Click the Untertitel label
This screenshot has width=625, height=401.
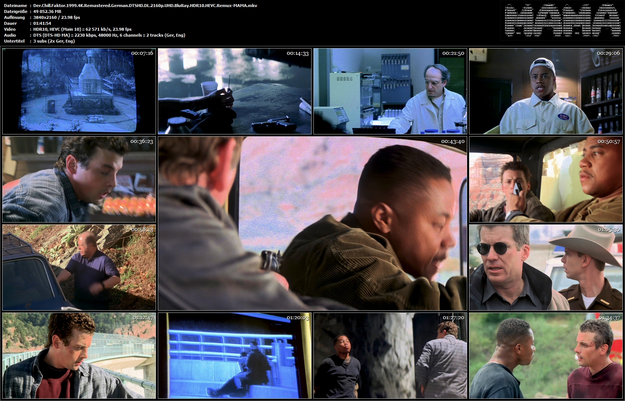14,41
